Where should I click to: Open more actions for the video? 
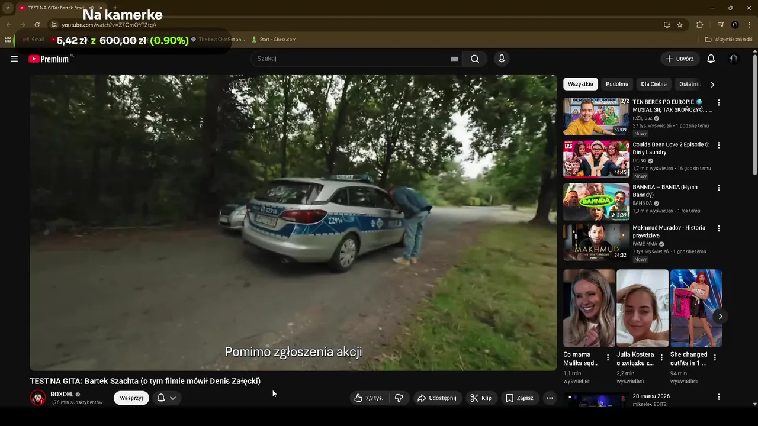coord(550,398)
